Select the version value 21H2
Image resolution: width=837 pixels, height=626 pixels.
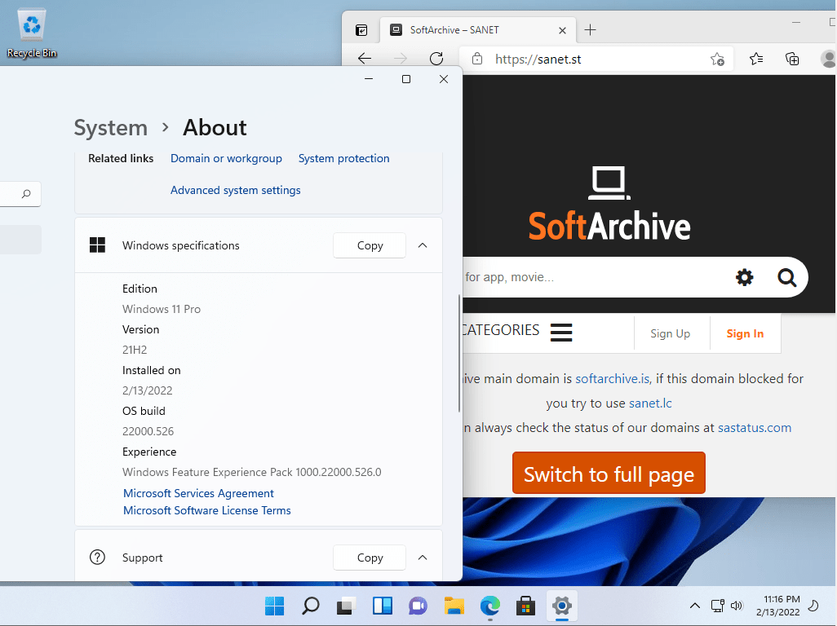(135, 350)
